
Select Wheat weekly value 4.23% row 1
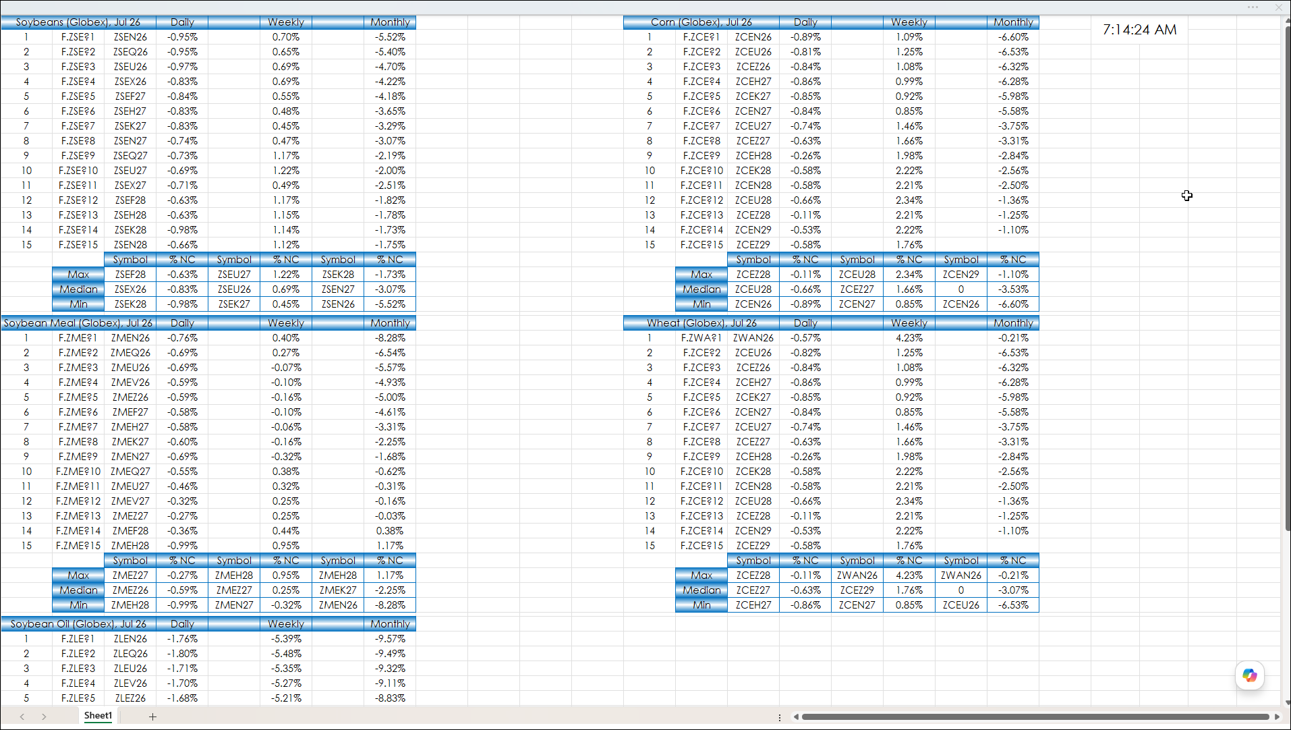pos(909,338)
